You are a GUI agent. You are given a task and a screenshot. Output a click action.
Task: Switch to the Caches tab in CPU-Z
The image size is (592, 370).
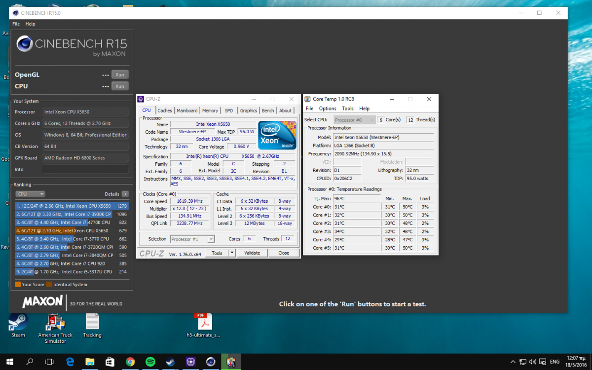click(165, 111)
